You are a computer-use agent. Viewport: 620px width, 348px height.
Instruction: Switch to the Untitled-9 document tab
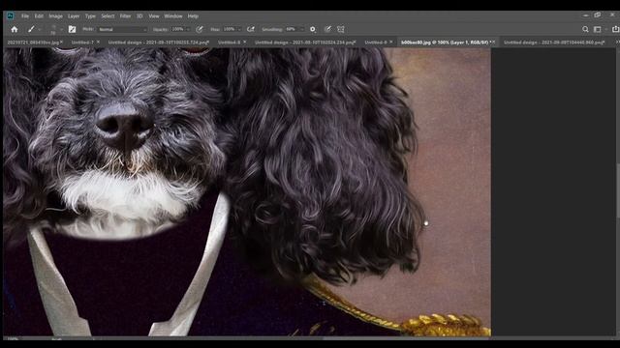click(x=376, y=43)
